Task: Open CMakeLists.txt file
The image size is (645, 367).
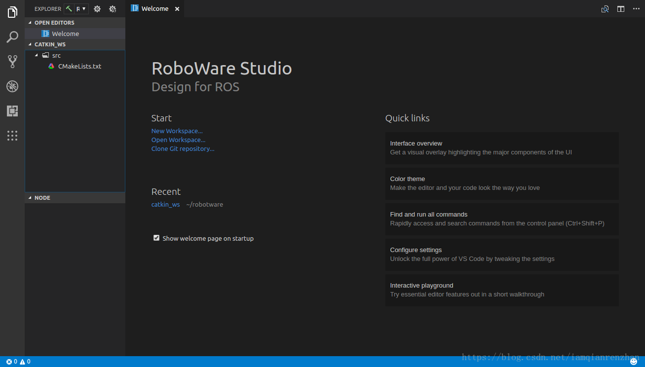Action: [75, 66]
